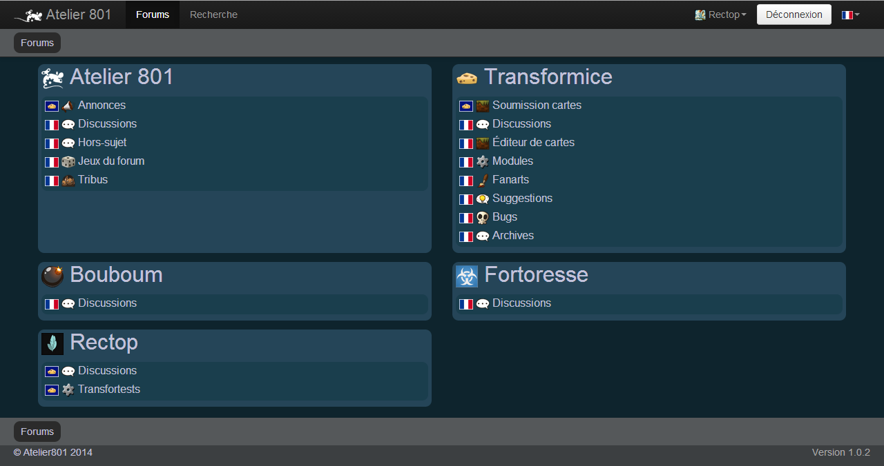This screenshot has width=884, height=466.
Task: Open Transformice Discussions forum
Action: 521,124
